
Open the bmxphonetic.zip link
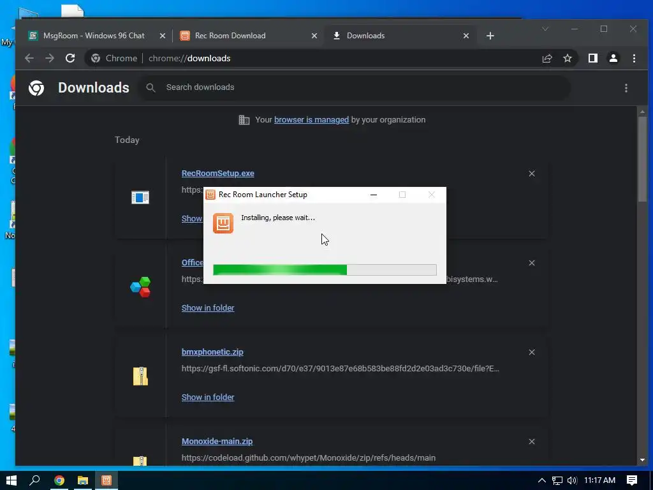212,352
